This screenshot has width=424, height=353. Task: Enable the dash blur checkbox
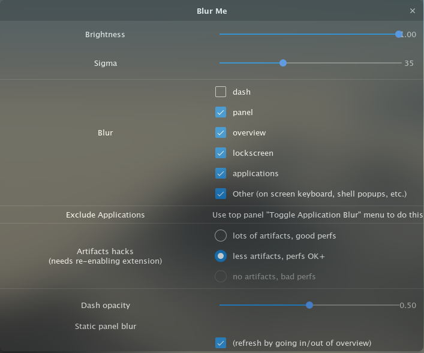221,92
